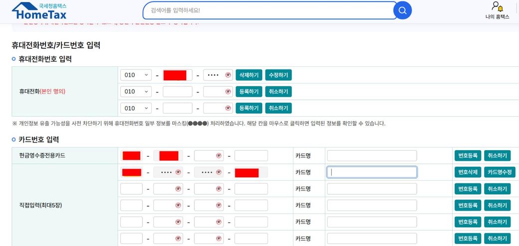Click the search magnifier button
The image size is (519, 246).
[402, 10]
